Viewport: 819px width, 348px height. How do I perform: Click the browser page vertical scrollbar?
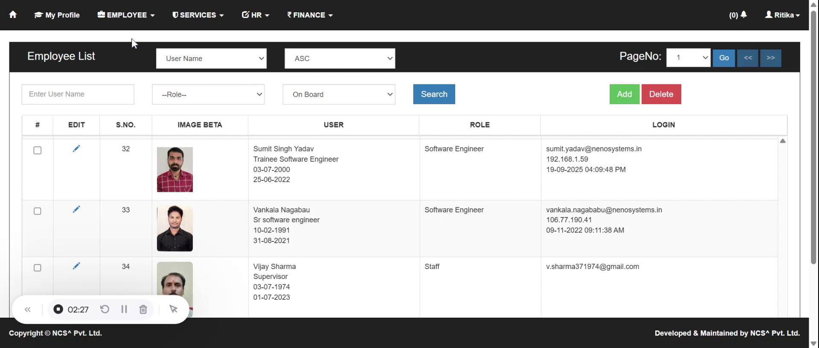tap(813, 136)
